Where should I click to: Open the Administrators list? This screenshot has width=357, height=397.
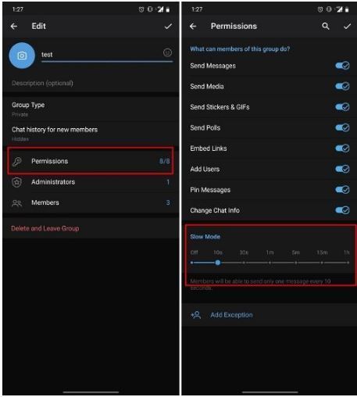click(91, 182)
